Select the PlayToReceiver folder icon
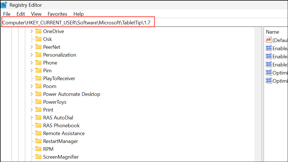The height and width of the screenshot is (162, 288). [x=38, y=78]
